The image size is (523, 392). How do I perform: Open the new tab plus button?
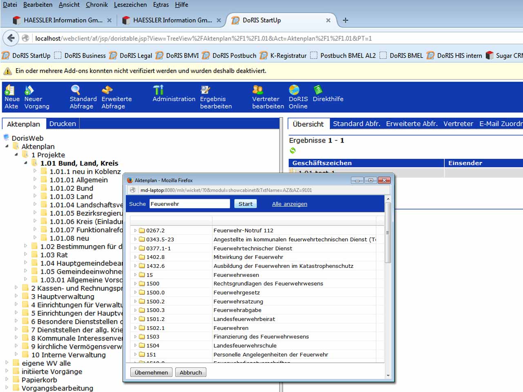pyautogui.click(x=345, y=20)
